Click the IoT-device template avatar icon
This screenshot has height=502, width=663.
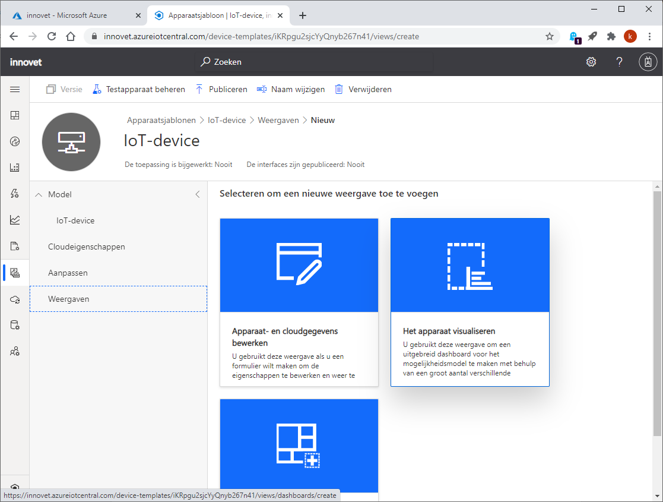point(71,142)
